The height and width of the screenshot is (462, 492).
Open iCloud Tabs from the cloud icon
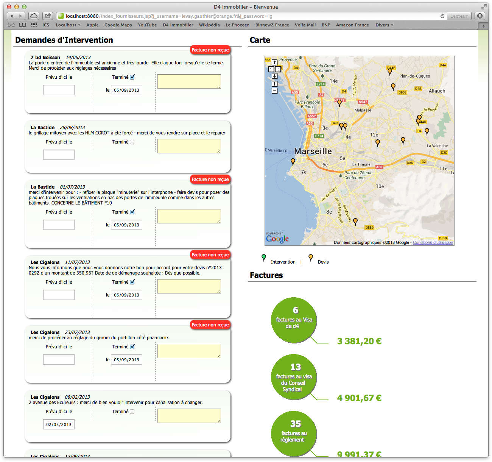click(34, 16)
